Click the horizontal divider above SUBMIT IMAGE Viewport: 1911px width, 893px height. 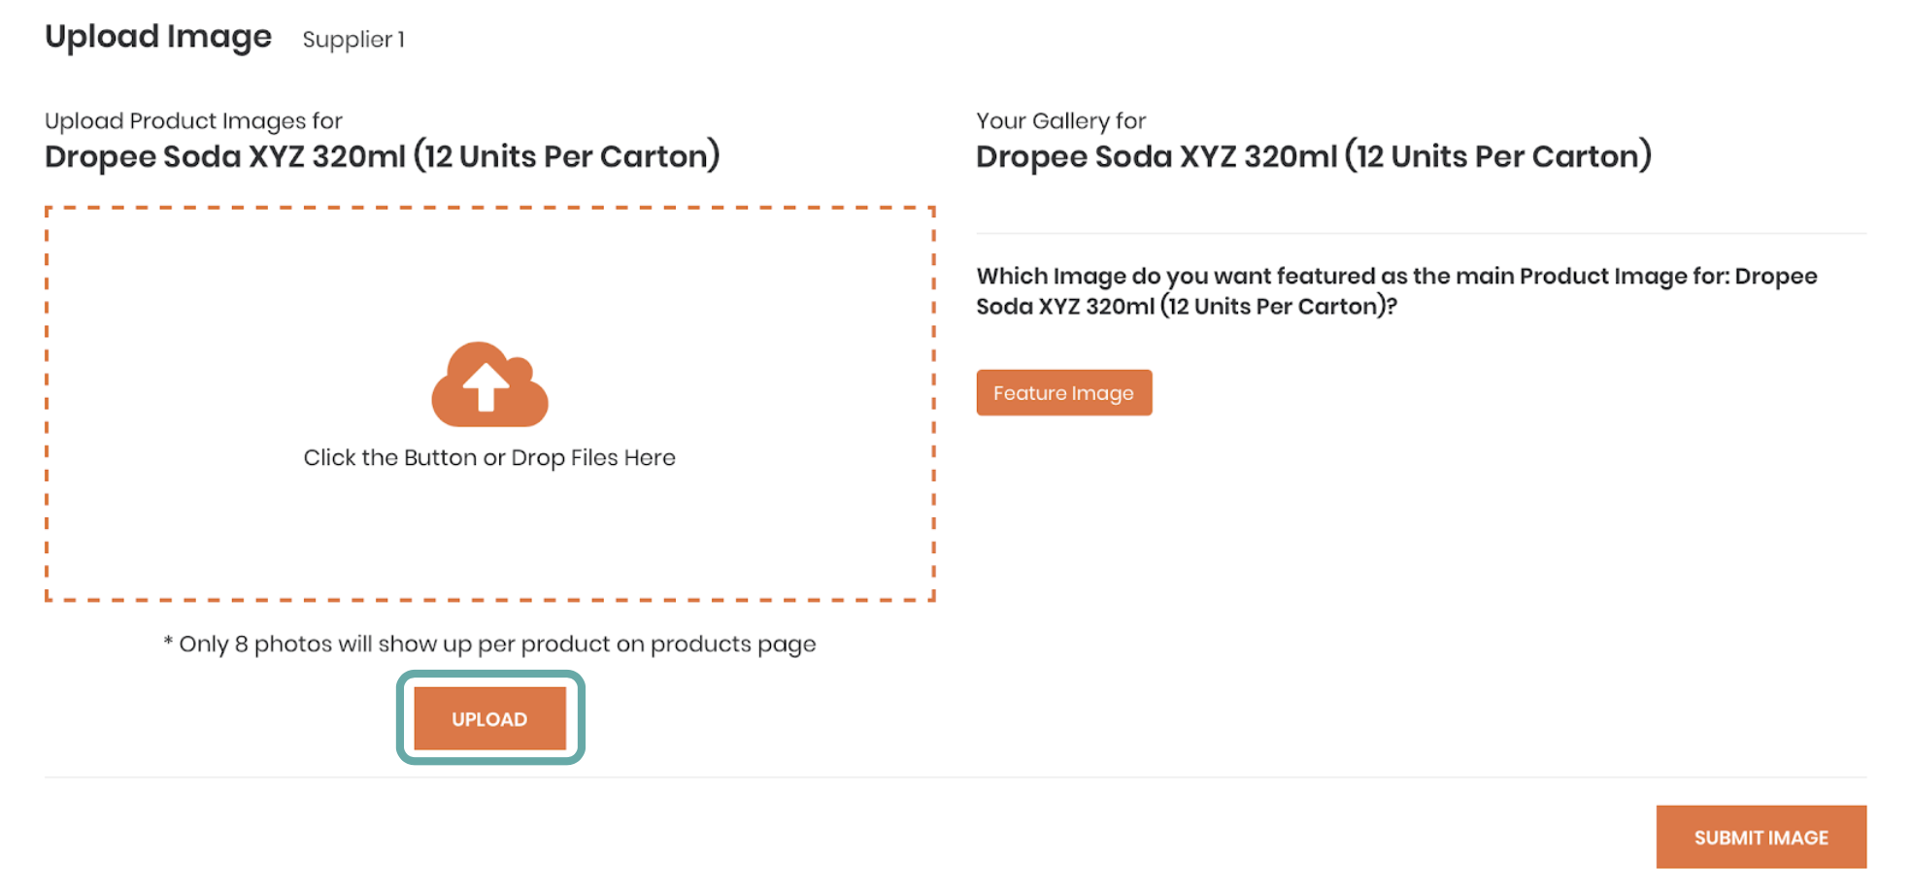(x=955, y=777)
